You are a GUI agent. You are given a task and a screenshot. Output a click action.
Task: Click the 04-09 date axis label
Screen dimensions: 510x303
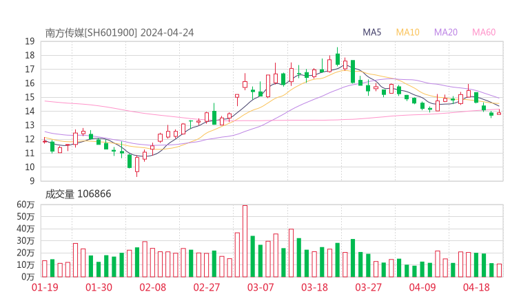422,287
